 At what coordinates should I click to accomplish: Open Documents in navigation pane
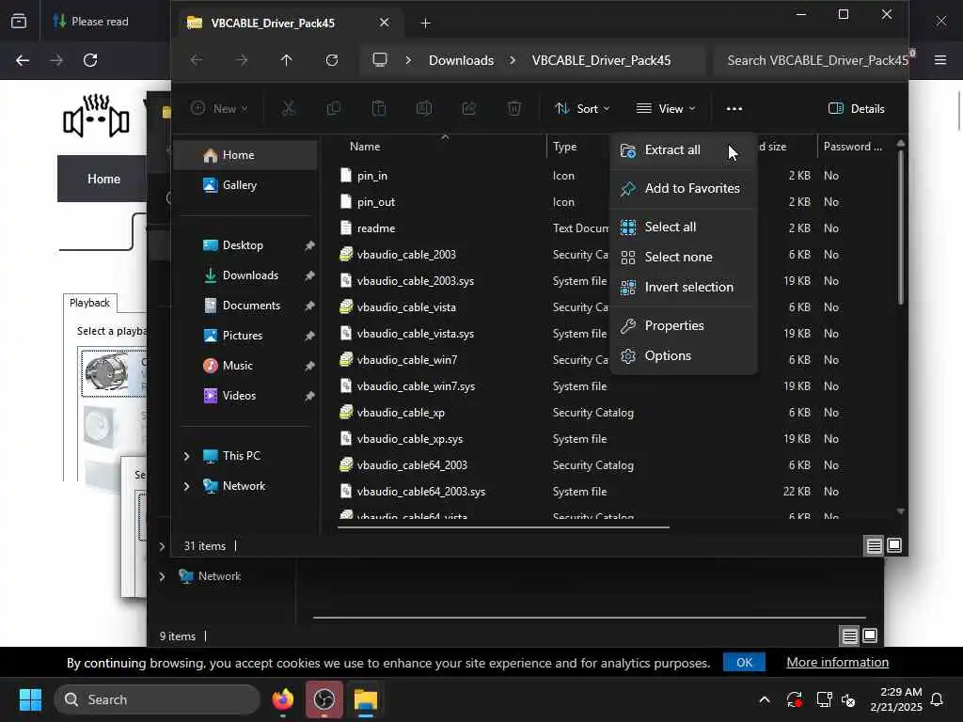coord(245,306)
